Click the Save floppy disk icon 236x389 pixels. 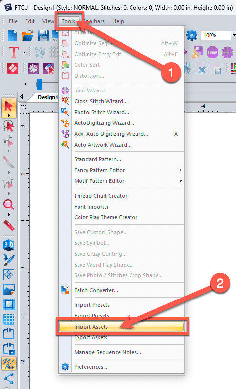(x=43, y=35)
